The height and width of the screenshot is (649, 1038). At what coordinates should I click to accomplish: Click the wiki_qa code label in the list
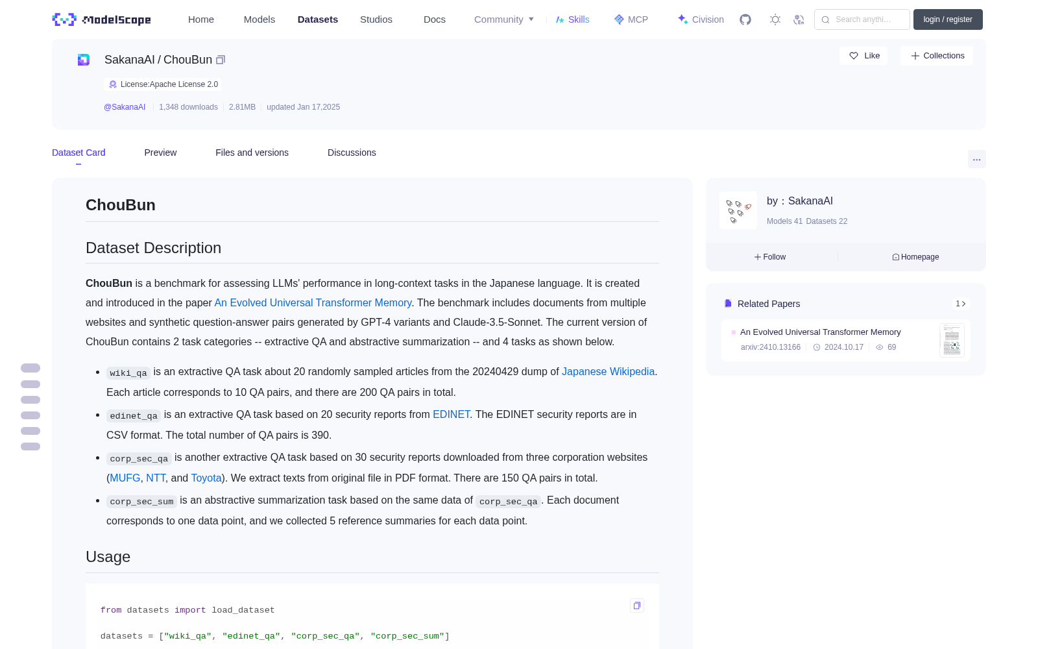pos(128,373)
